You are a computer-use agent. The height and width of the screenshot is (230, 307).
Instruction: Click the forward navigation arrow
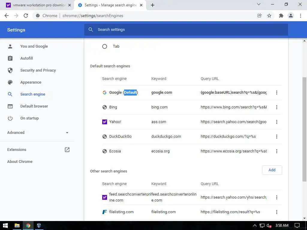(x=16, y=16)
